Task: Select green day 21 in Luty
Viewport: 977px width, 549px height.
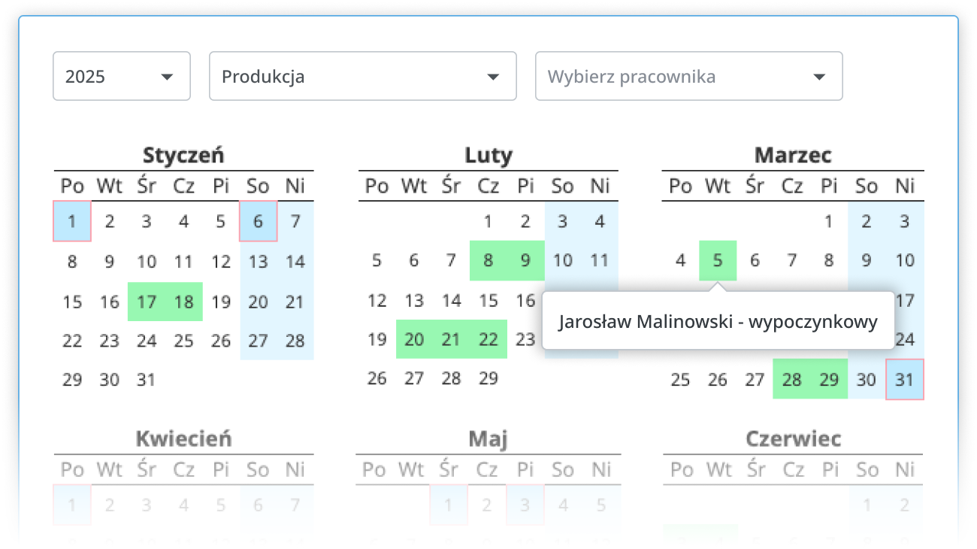Action: point(451,339)
